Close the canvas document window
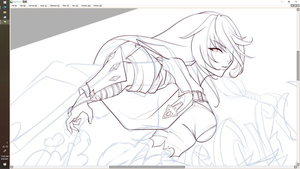This screenshot has width=300, height=169. tap(298, 6)
